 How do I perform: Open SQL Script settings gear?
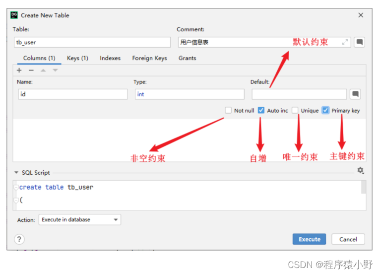click(x=360, y=171)
